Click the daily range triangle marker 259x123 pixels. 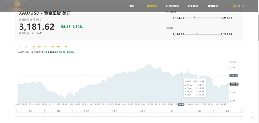pyautogui.click(x=195, y=17)
